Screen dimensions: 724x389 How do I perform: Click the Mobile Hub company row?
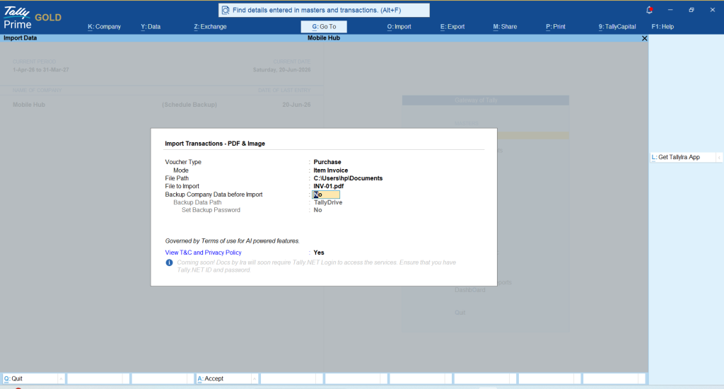(x=162, y=105)
